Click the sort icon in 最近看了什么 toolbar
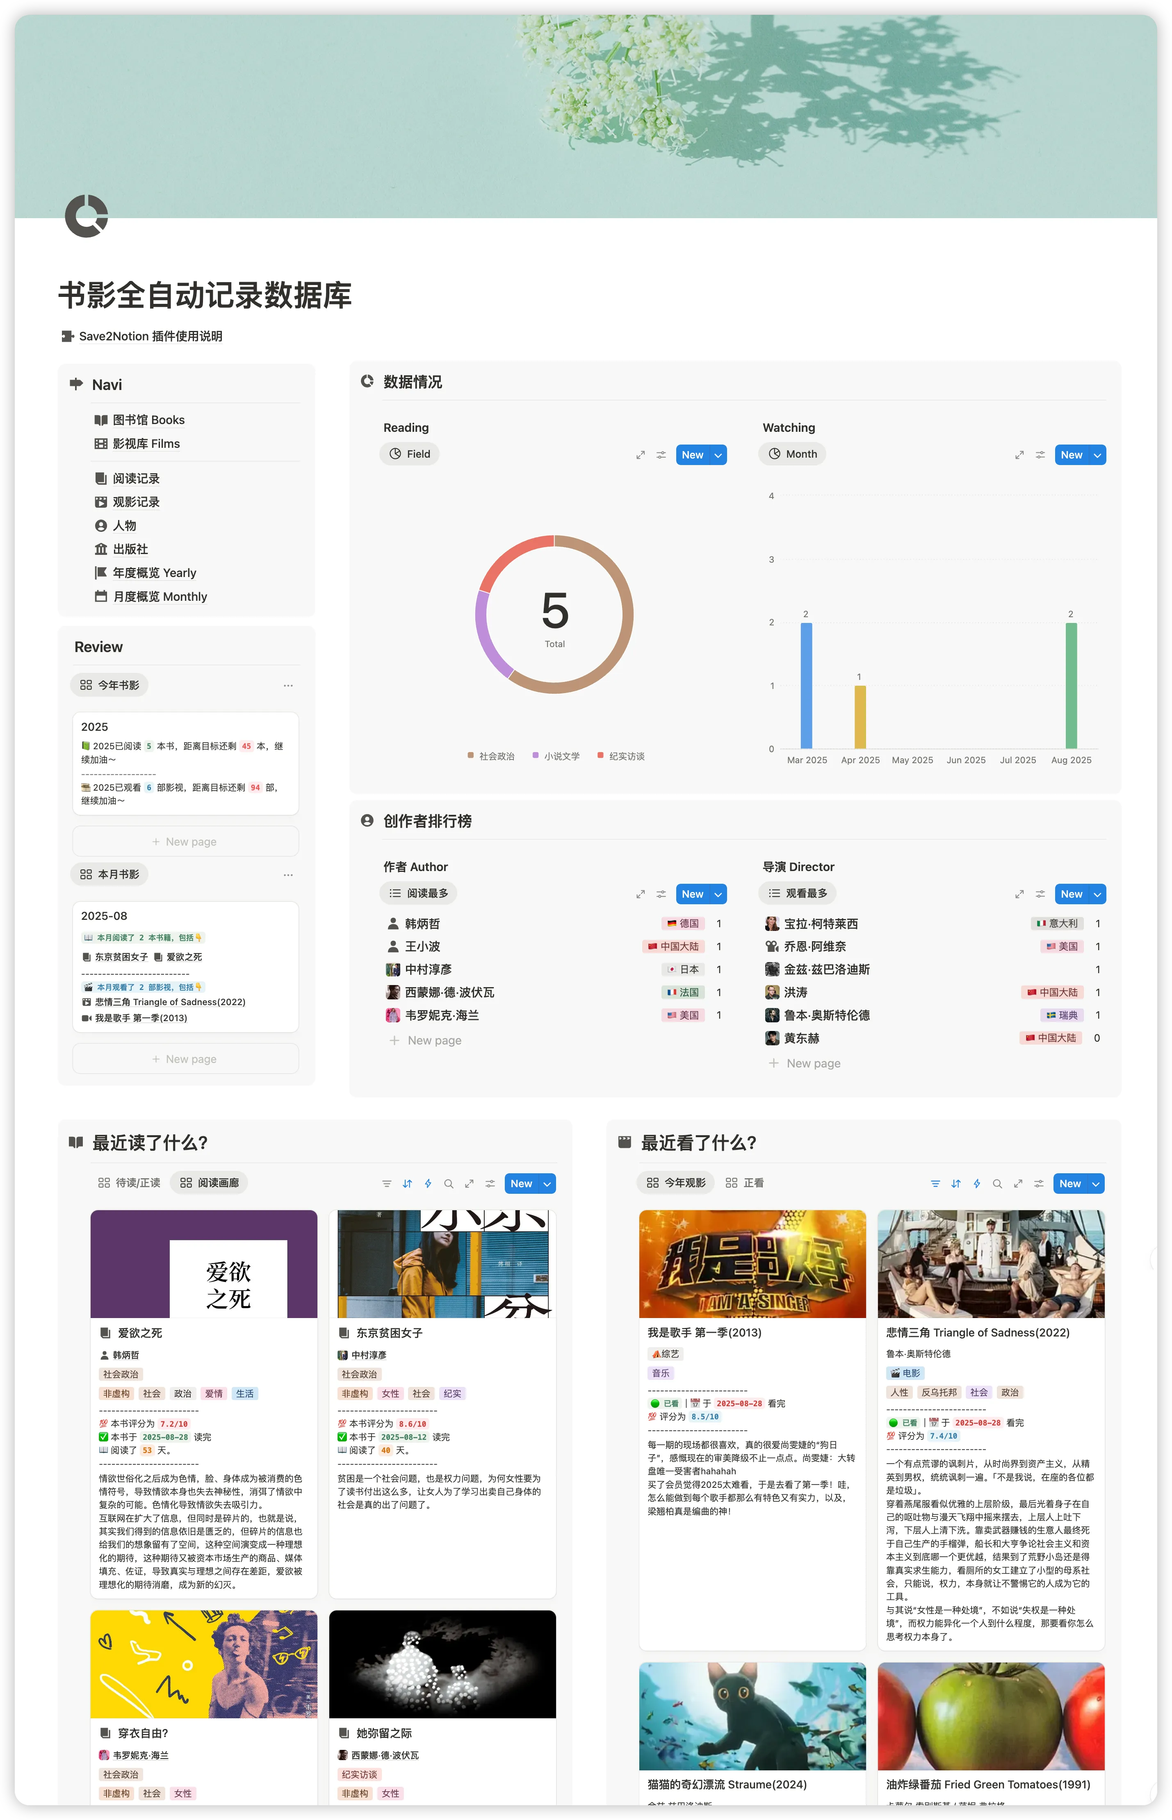 coord(956,1183)
